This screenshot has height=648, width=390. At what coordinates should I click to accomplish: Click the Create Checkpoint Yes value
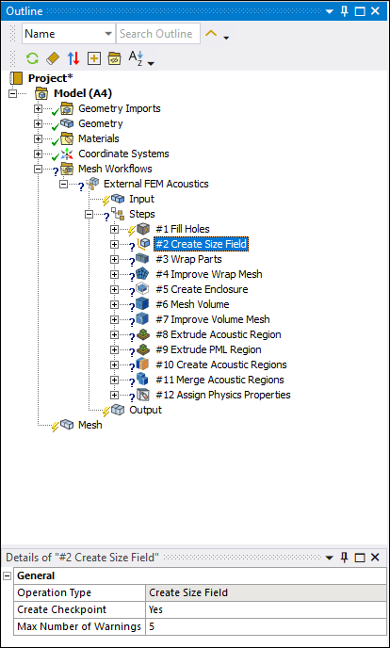(266, 609)
